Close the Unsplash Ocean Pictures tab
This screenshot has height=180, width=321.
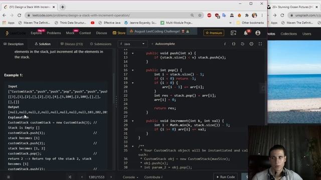pos(316,7)
